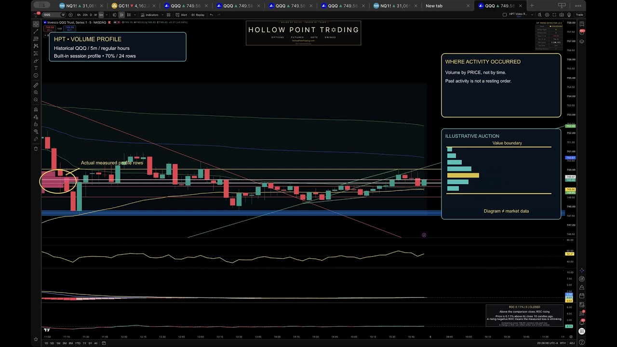Start bar Replay mode

tap(198, 15)
